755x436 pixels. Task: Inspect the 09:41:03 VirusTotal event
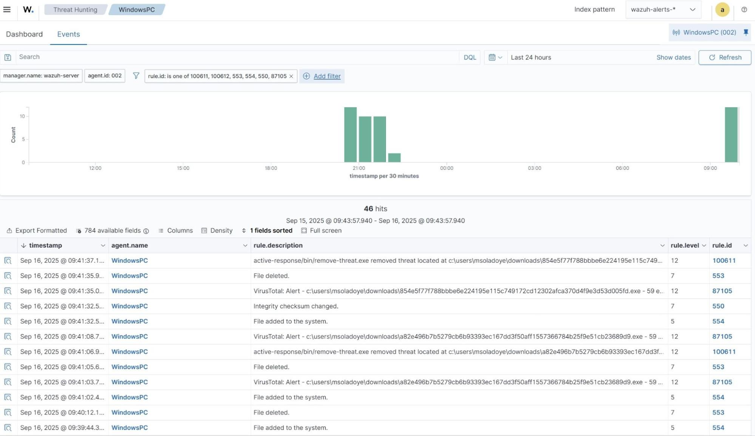pyautogui.click(x=8, y=382)
